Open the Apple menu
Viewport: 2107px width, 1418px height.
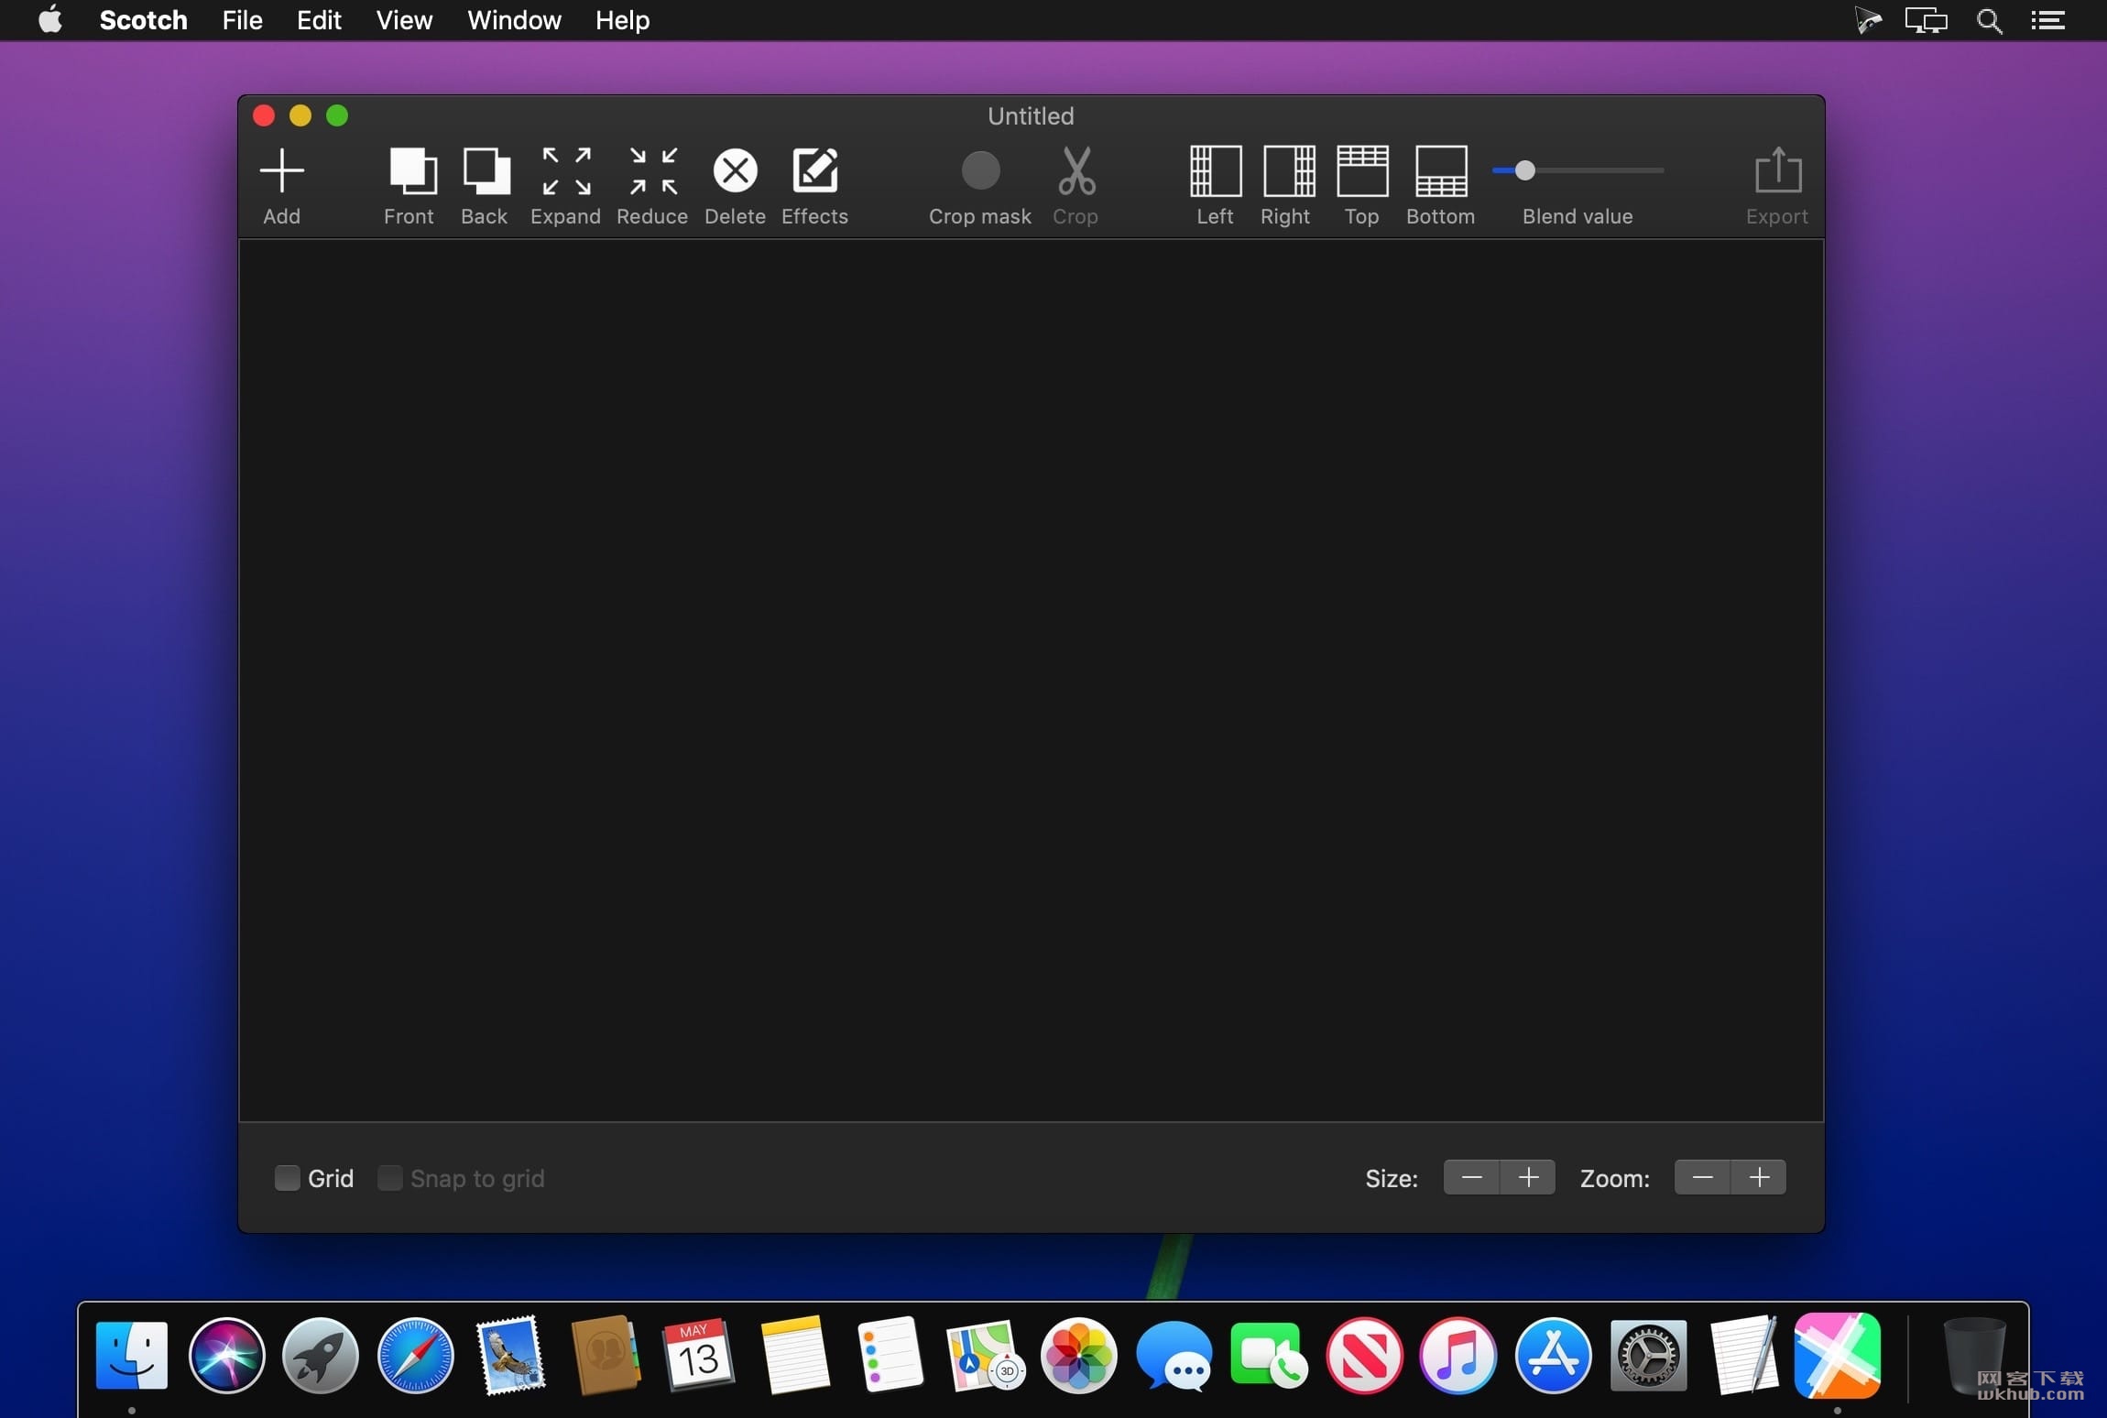50,19
